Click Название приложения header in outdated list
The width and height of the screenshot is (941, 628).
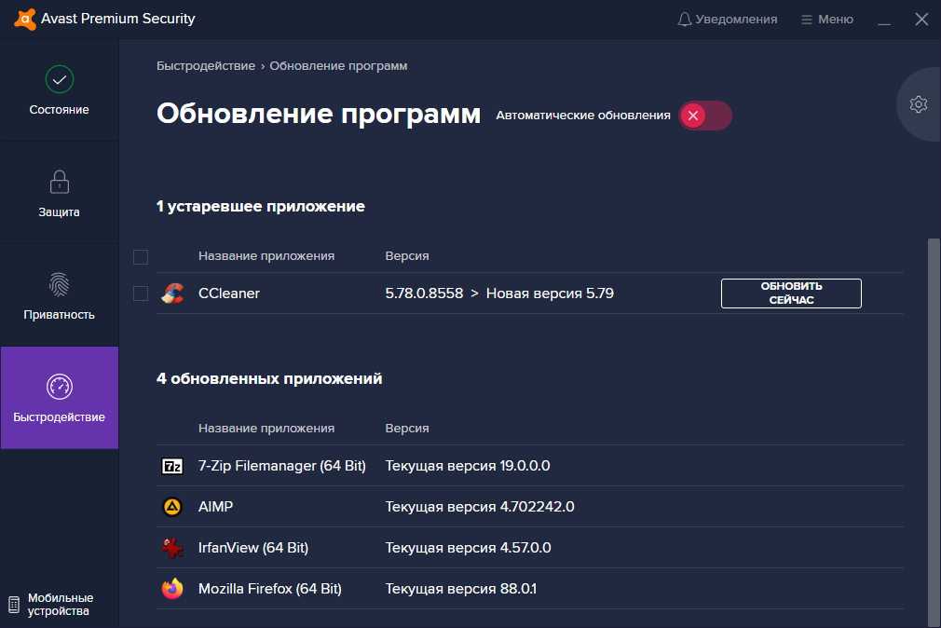(266, 255)
